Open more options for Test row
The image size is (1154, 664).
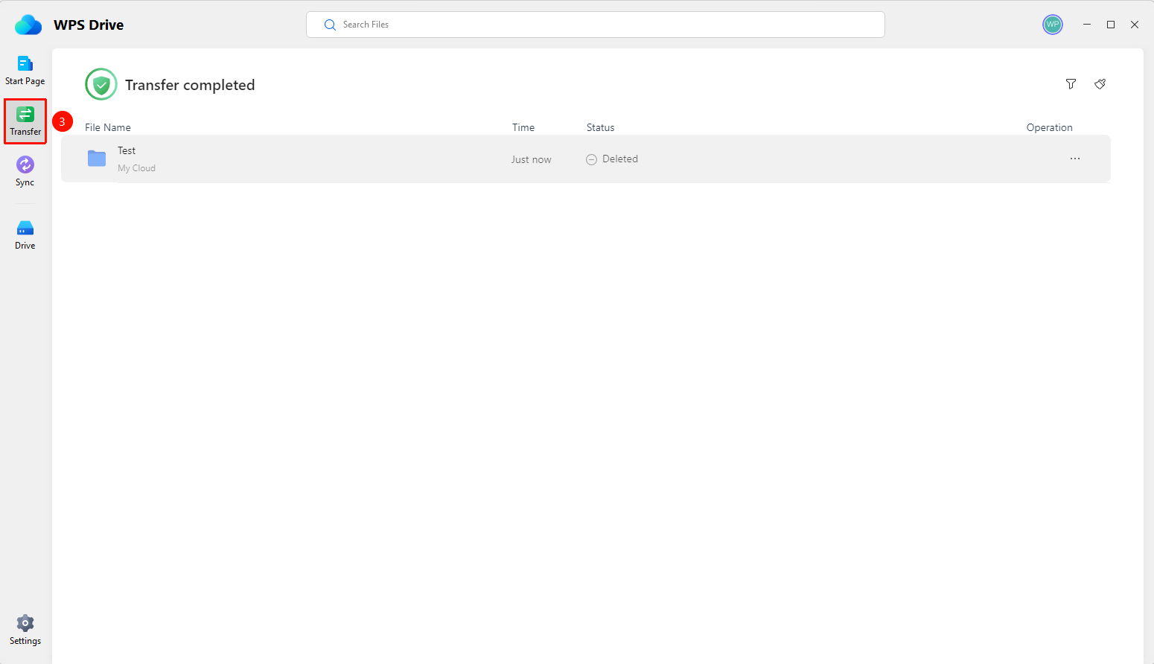1074,159
